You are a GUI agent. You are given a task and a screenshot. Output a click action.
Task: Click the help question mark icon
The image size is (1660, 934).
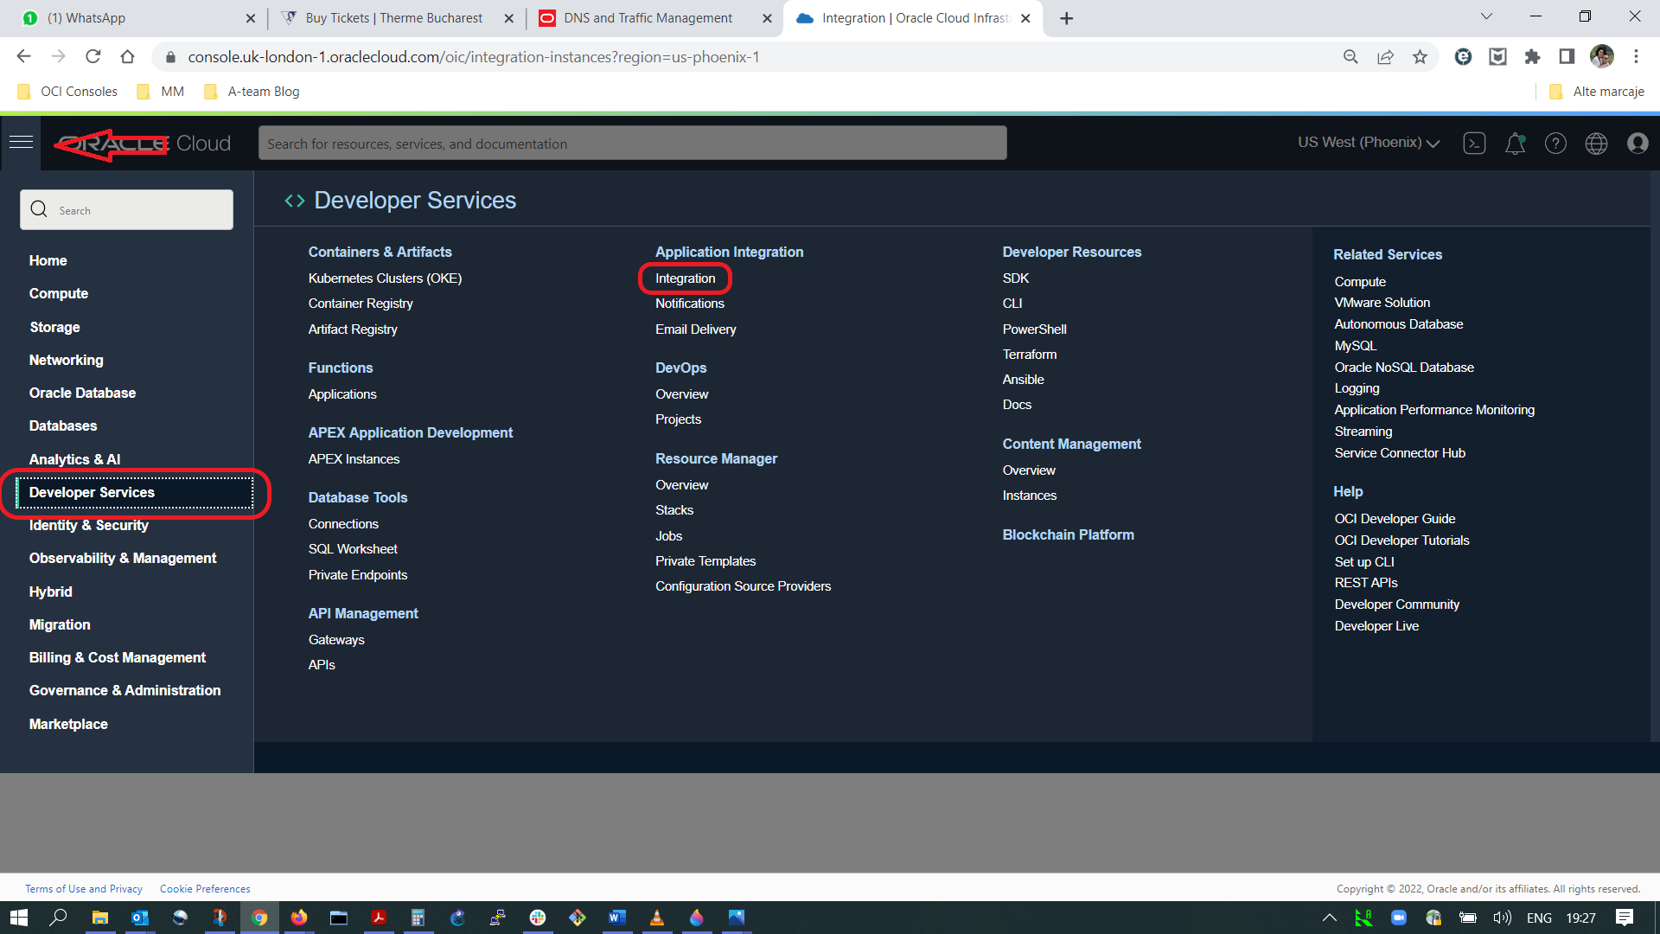click(x=1555, y=144)
